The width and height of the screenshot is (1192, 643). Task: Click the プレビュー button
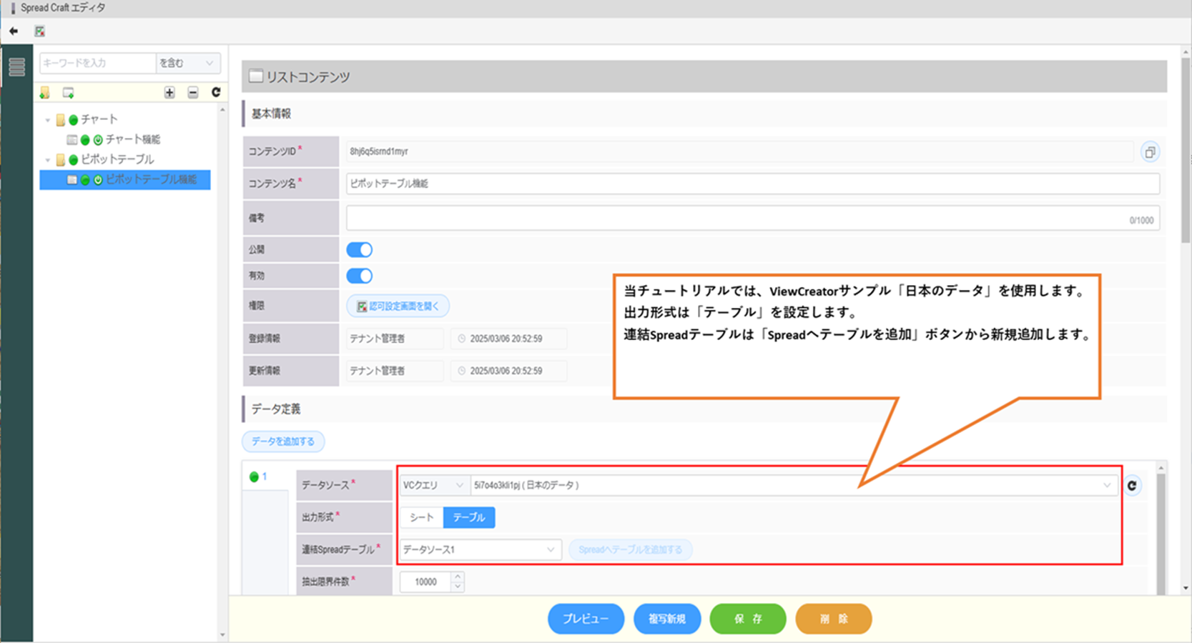586,619
